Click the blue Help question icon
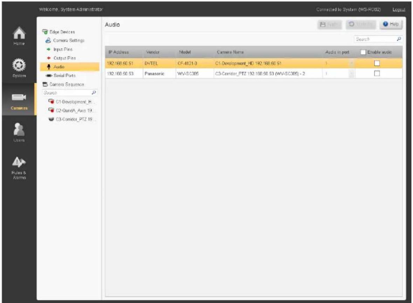 point(385,24)
